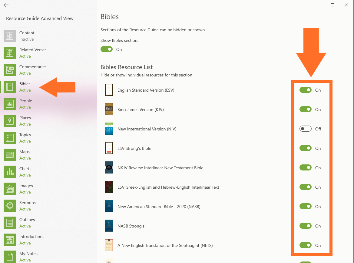
Task: Toggle off English Standard Version resource
Action: pos(305,90)
